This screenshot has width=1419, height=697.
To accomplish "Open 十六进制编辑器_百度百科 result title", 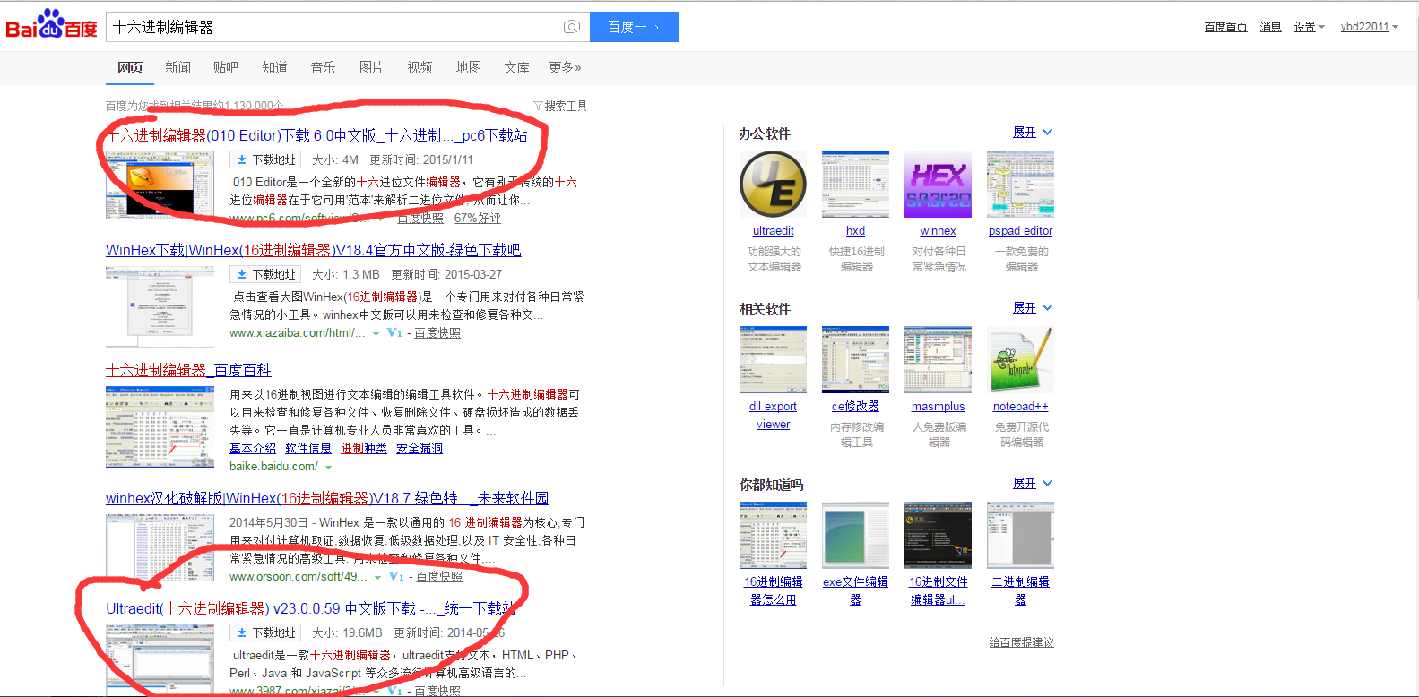I will click(188, 370).
